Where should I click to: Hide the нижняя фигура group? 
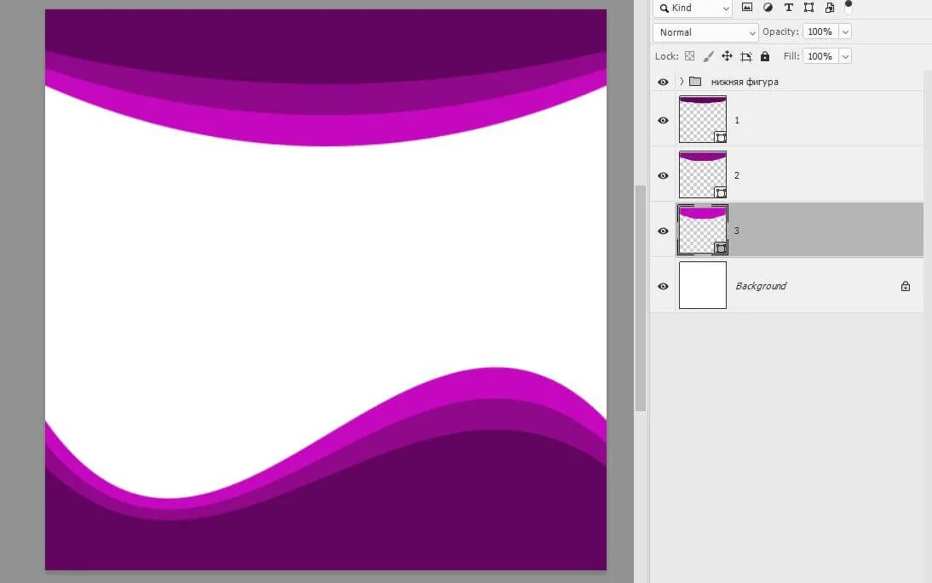(x=664, y=82)
